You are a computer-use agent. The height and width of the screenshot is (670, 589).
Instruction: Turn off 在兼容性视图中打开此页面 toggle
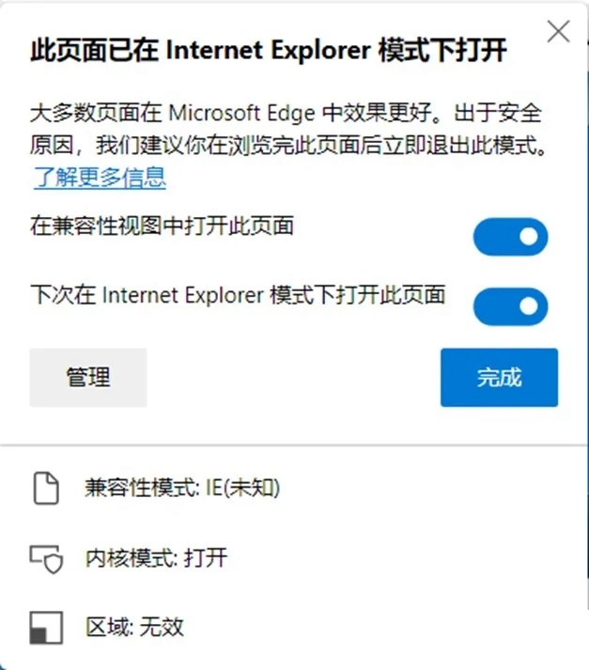[510, 237]
